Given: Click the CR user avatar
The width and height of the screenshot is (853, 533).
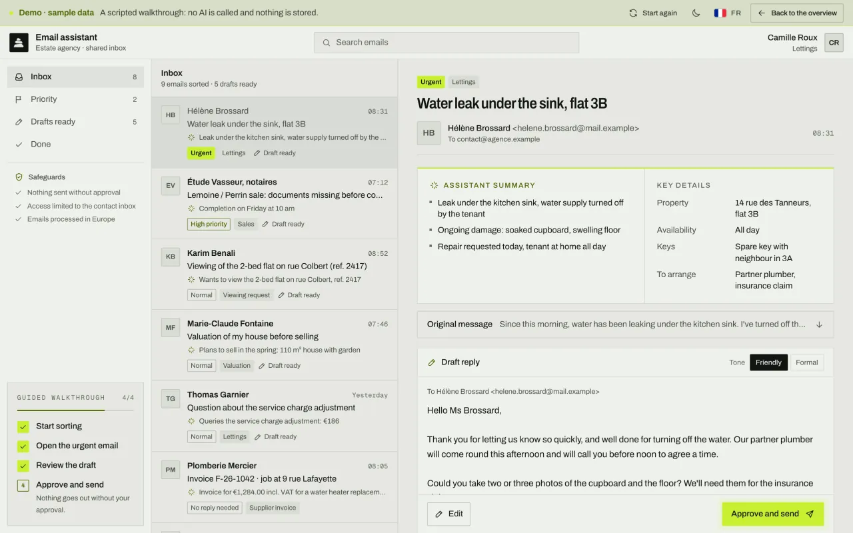Looking at the screenshot, I should pos(834,43).
